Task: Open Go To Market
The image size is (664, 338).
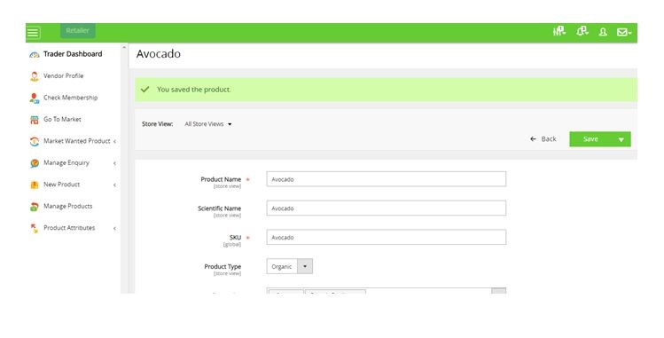Action: (x=62, y=119)
